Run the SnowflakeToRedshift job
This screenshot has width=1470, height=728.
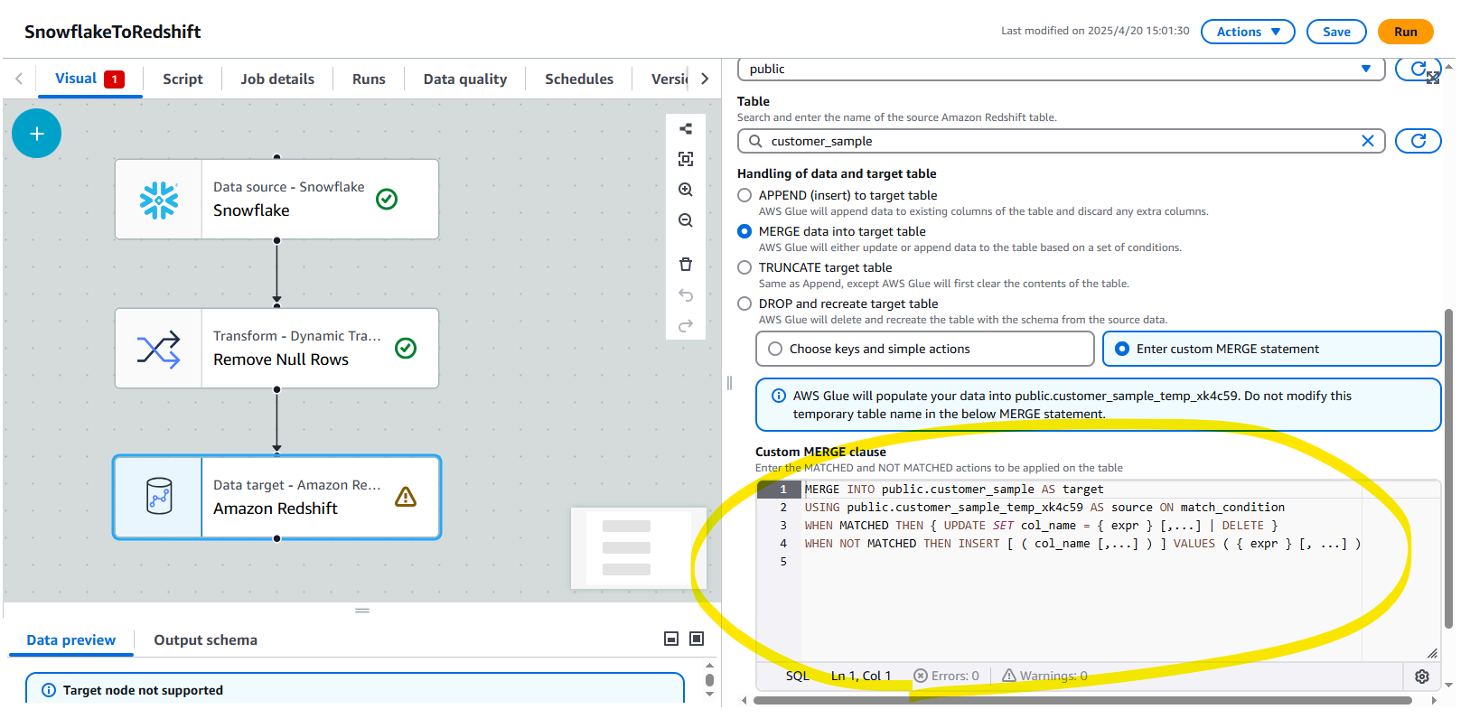1405,32
